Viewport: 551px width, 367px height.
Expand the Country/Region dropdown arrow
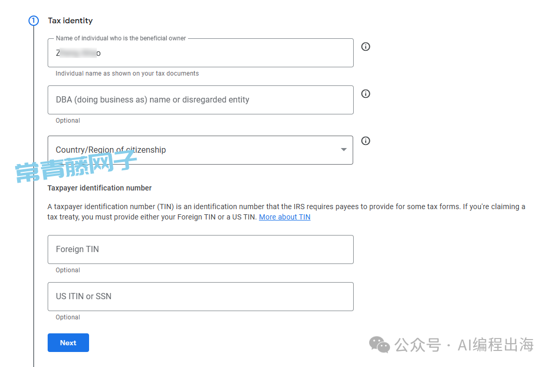click(343, 150)
